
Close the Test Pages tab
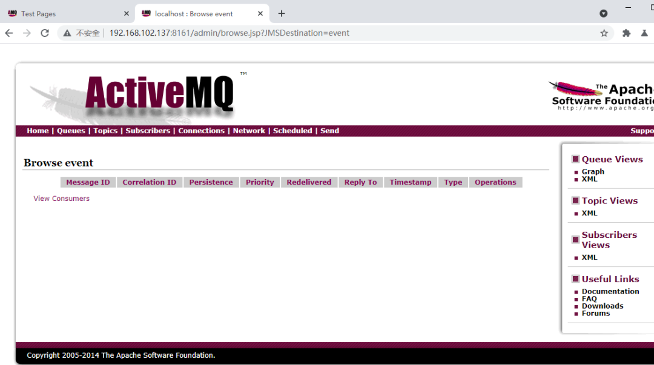127,14
